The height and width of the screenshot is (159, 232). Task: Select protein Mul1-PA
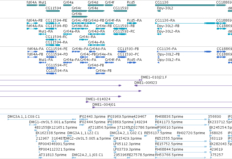pyautogui.click(x=46, y=60)
